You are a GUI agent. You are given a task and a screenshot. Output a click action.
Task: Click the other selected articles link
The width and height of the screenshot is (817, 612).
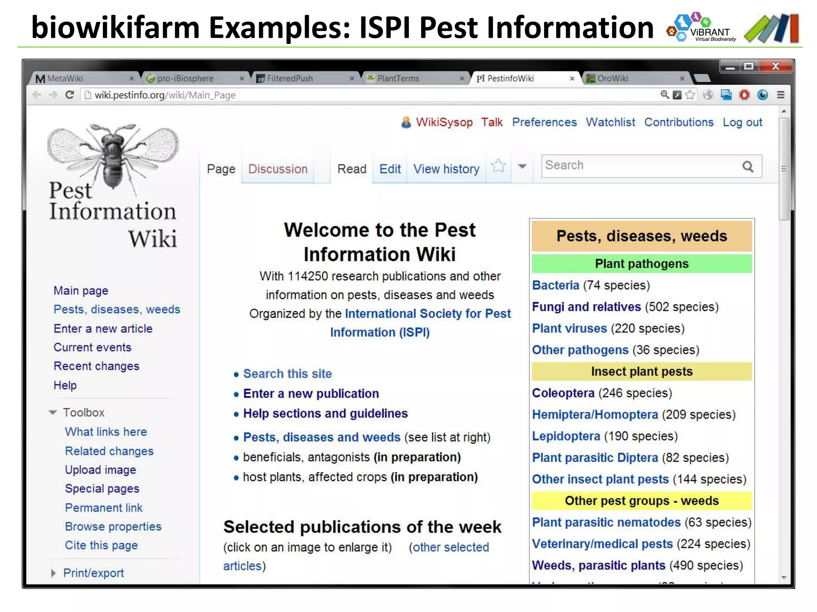pyautogui.click(x=356, y=557)
